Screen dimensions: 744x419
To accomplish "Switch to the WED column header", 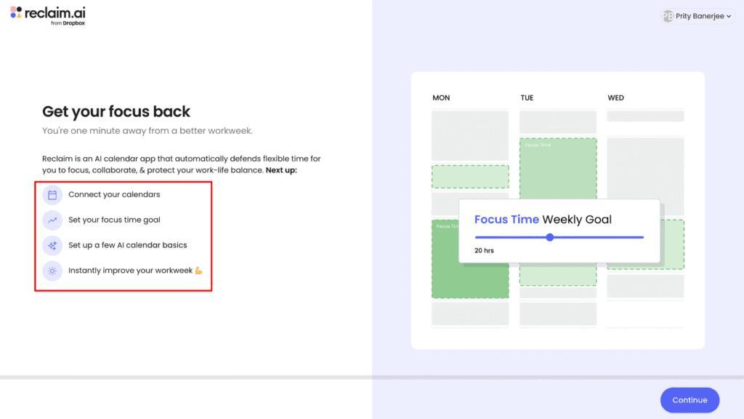I will click(615, 97).
